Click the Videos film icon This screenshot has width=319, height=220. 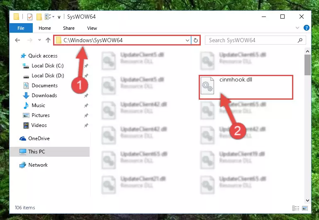tap(26, 125)
